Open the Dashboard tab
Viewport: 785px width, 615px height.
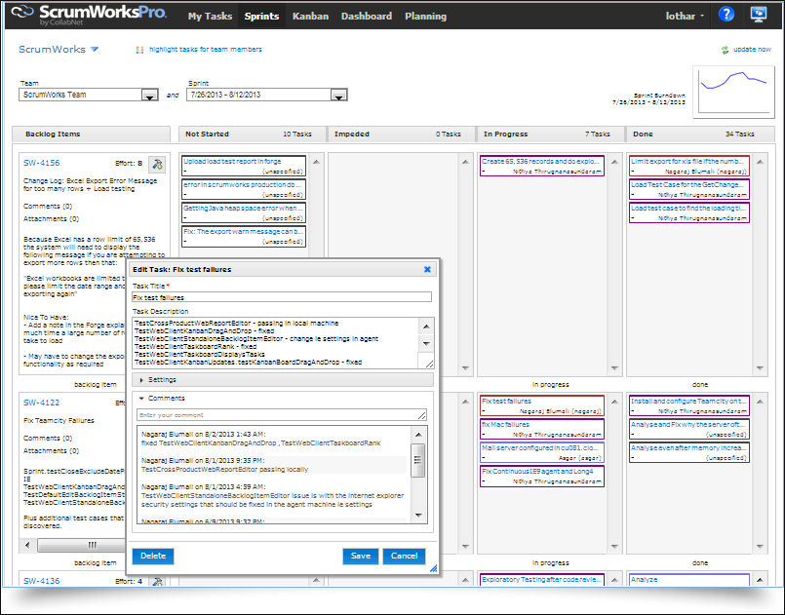pyautogui.click(x=367, y=16)
